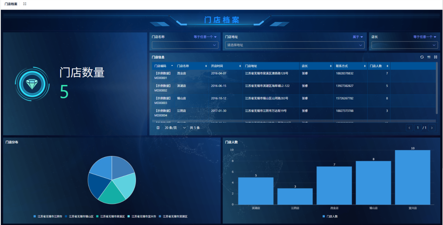Toggle 门店人数 legend under bar chart
Screen dimensions: 443x225
(330, 217)
